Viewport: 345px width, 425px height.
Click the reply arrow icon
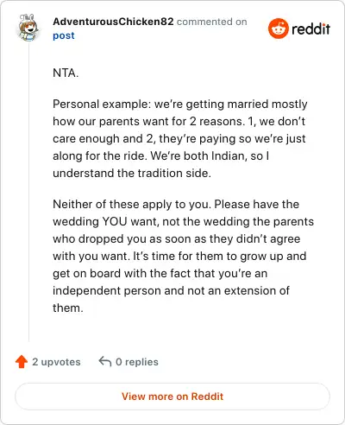pos(105,361)
